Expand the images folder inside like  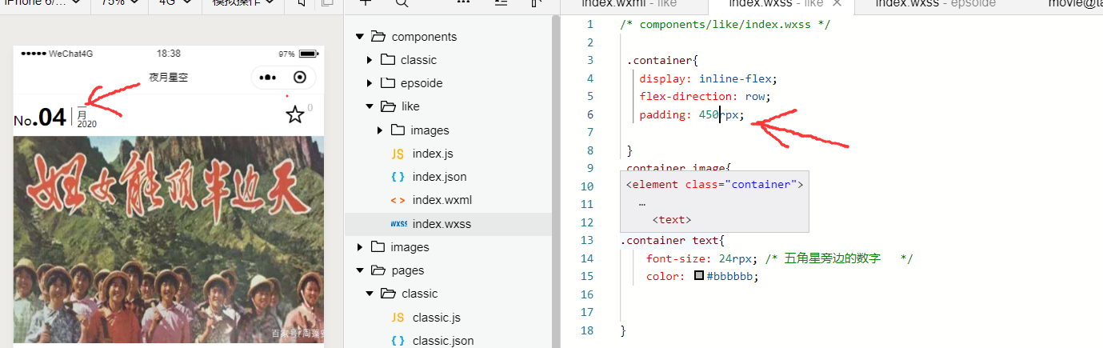tap(380, 130)
